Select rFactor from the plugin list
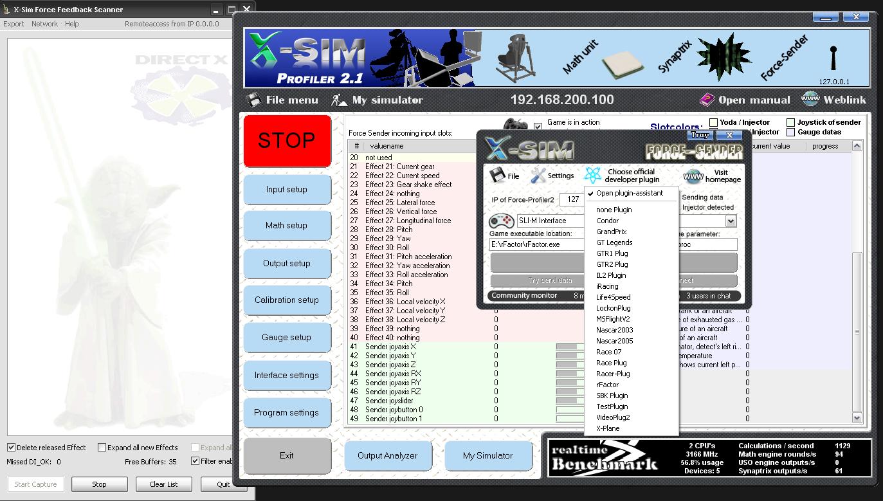Screen dimensions: 883x501 (608, 384)
